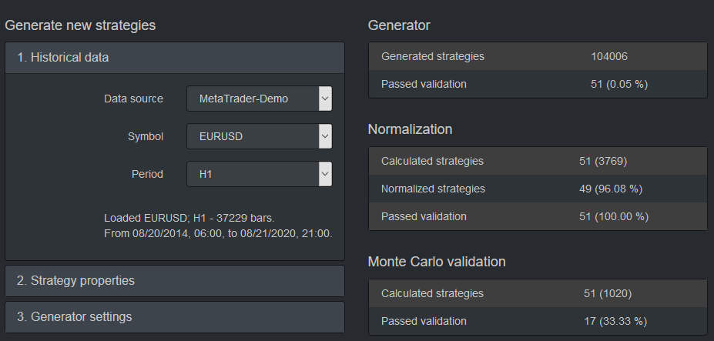Screen dimensions: 714x341
Task: Click Normalization Passed validation 51 (100.00 %)
Action: pos(613,217)
